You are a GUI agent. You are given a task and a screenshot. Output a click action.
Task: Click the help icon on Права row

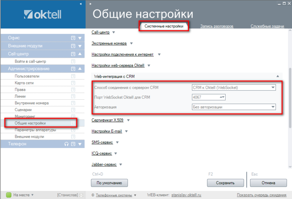(x=73, y=89)
